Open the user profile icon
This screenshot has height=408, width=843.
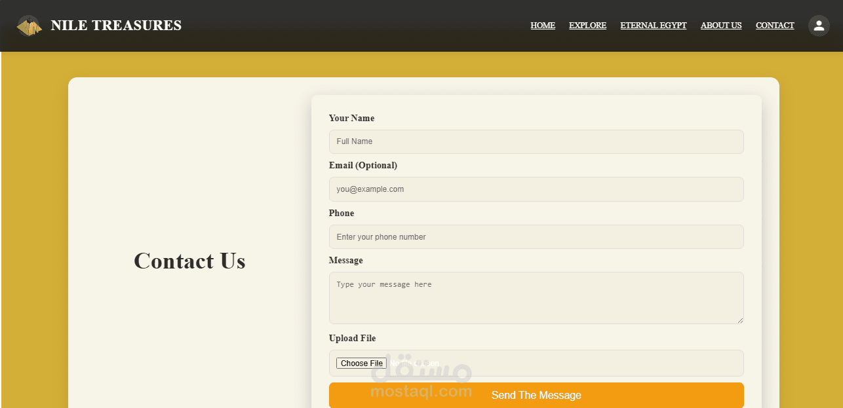coord(819,26)
